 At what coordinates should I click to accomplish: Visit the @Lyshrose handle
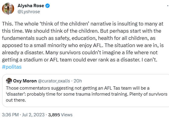(x=29, y=12)
